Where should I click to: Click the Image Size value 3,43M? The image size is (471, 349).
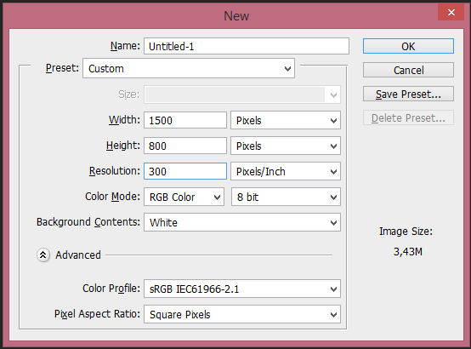coord(407,251)
